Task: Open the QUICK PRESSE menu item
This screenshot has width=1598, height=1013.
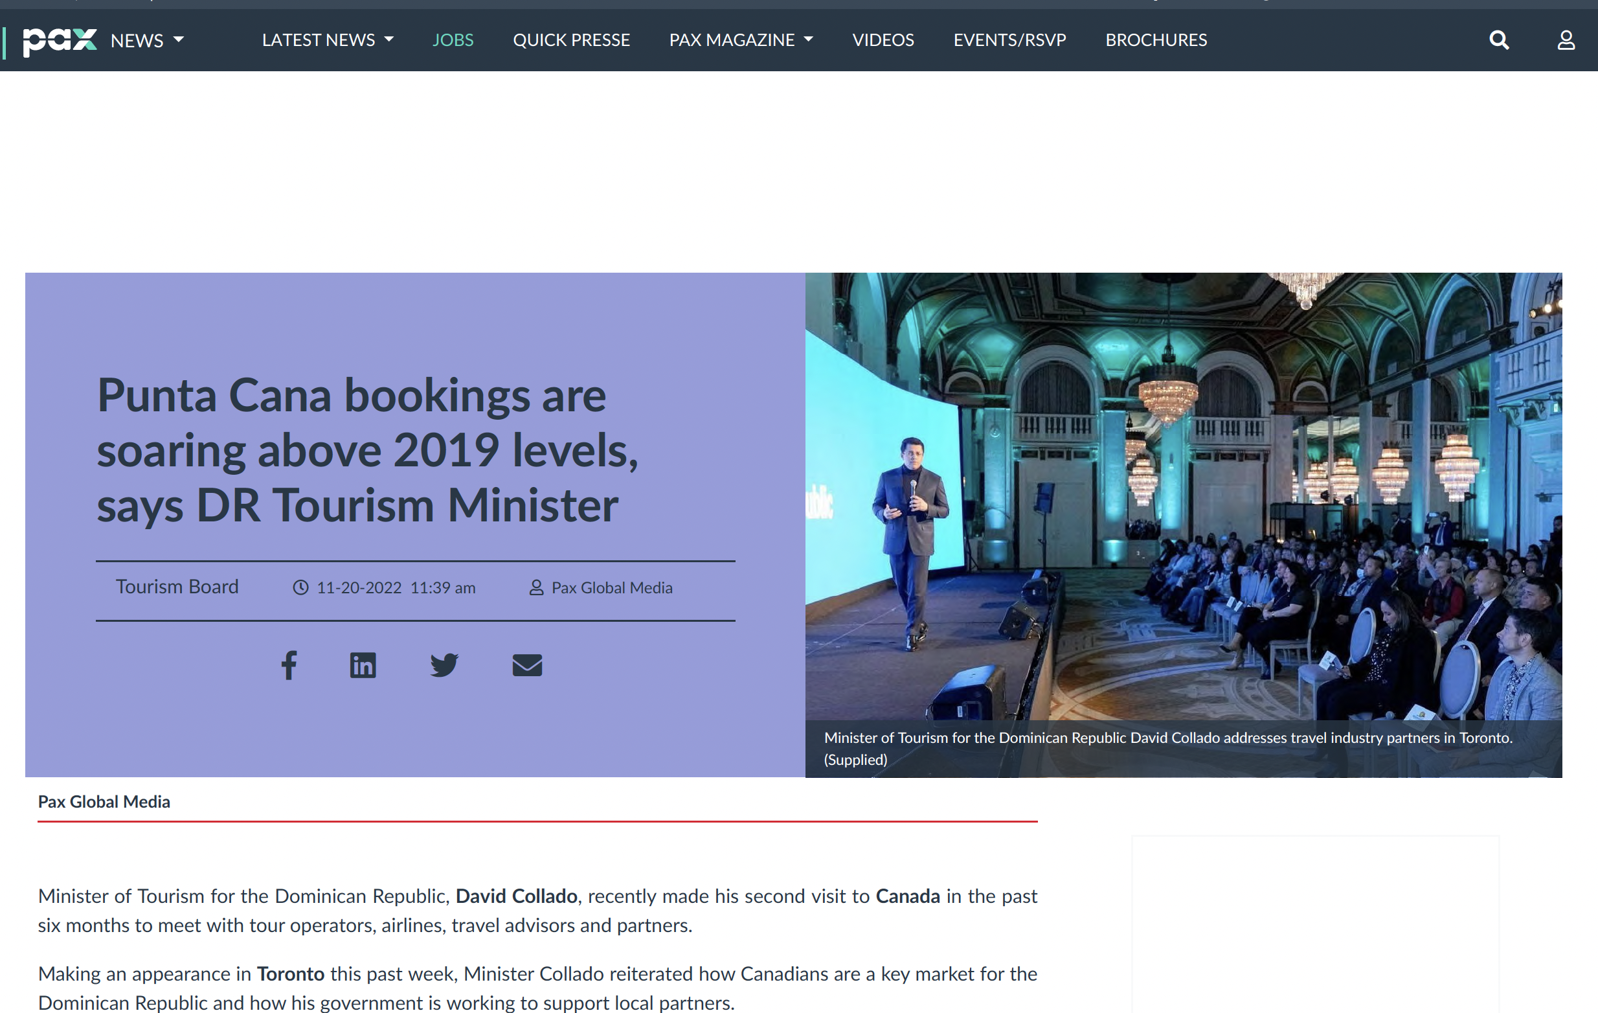Action: pos(570,40)
